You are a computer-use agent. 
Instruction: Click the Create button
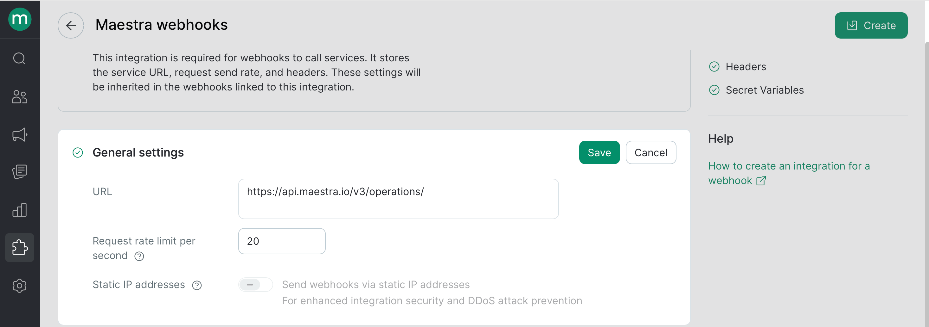coord(871,25)
